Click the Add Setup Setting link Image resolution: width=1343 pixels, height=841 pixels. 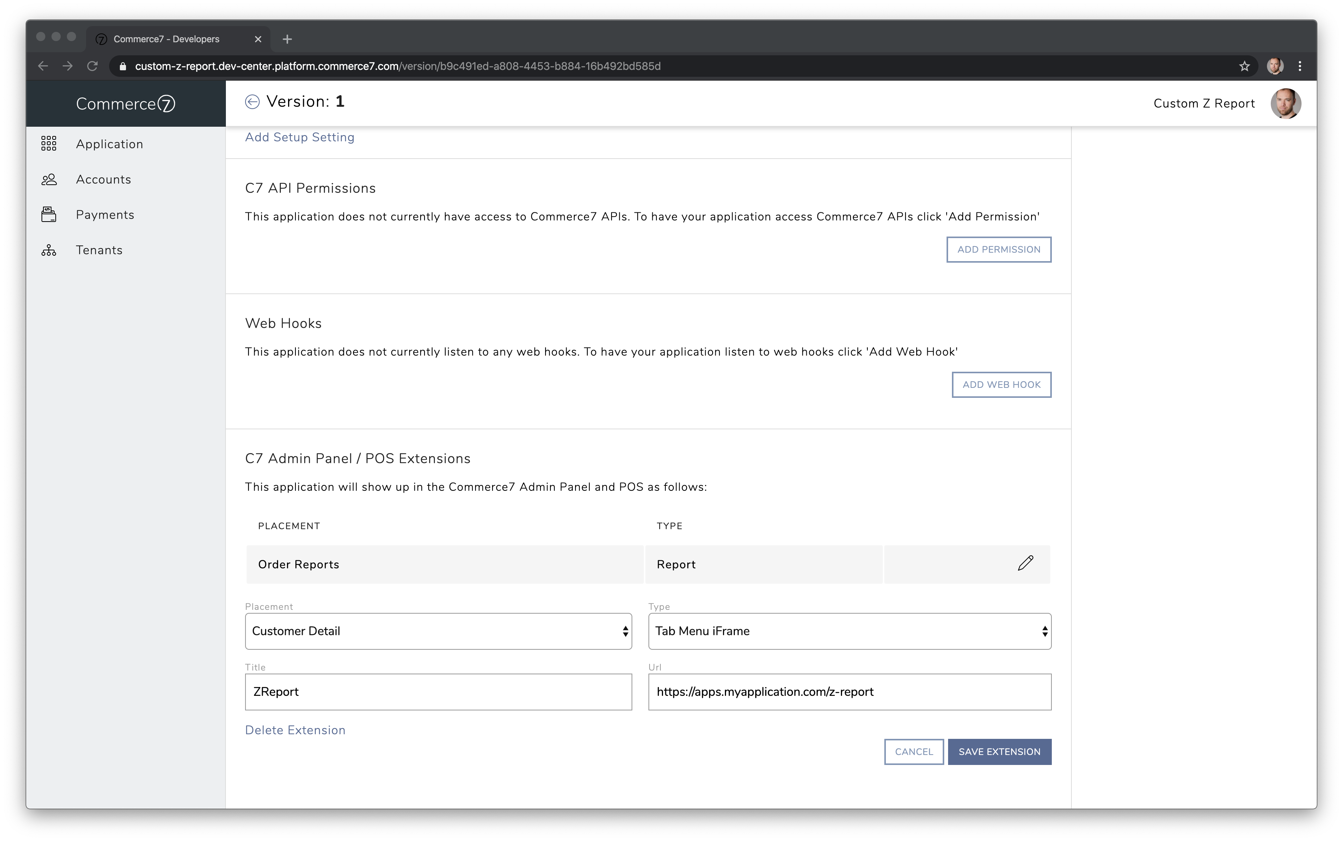click(299, 137)
